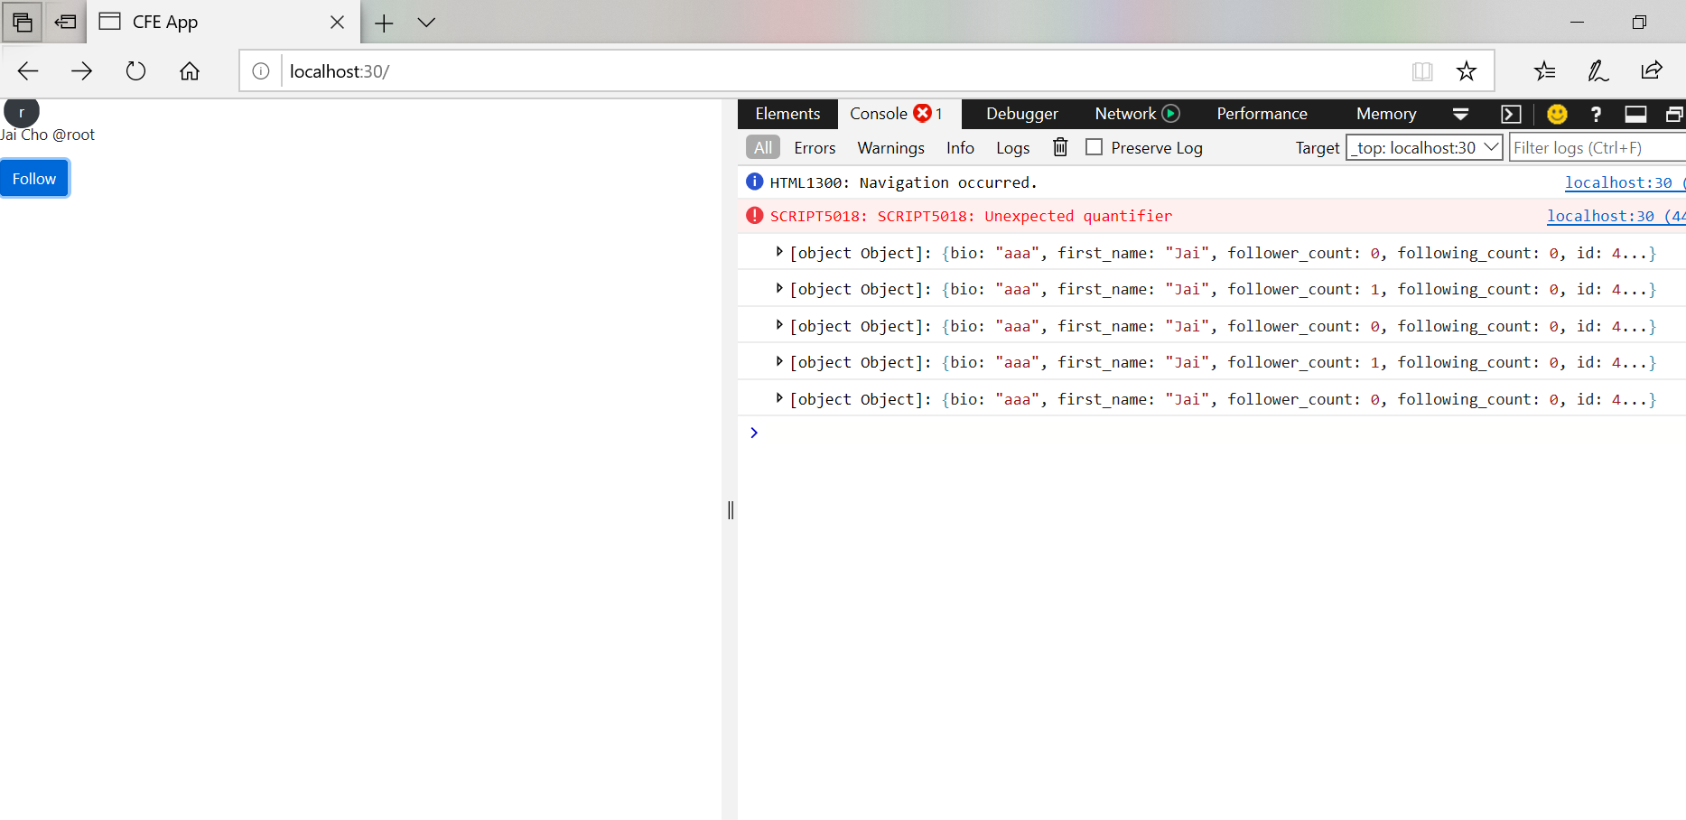Click the browser Back arrow
The image size is (1686, 820).
click(x=28, y=71)
